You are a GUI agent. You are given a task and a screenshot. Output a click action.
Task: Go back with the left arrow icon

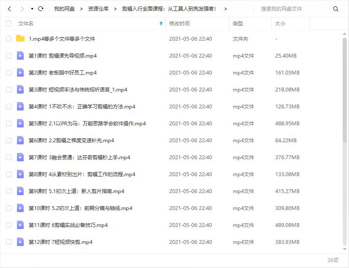[9, 9]
